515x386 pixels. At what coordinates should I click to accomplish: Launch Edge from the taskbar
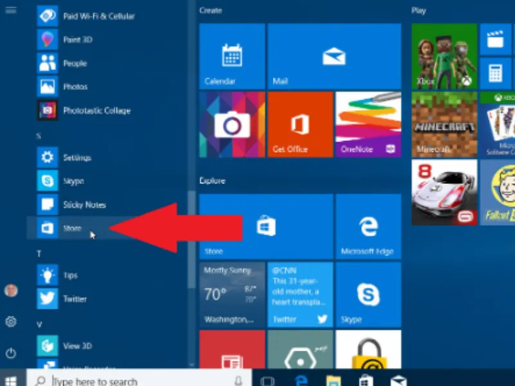click(301, 381)
